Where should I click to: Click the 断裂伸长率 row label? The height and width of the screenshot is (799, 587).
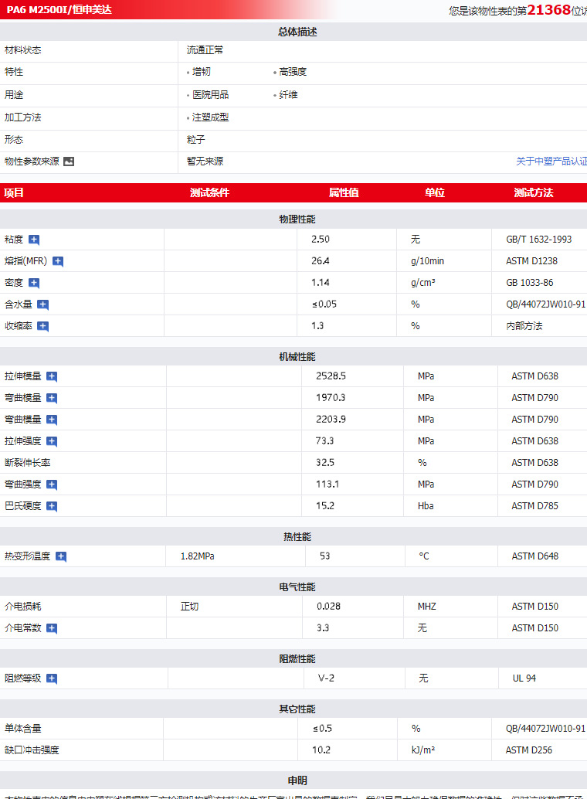(x=28, y=463)
